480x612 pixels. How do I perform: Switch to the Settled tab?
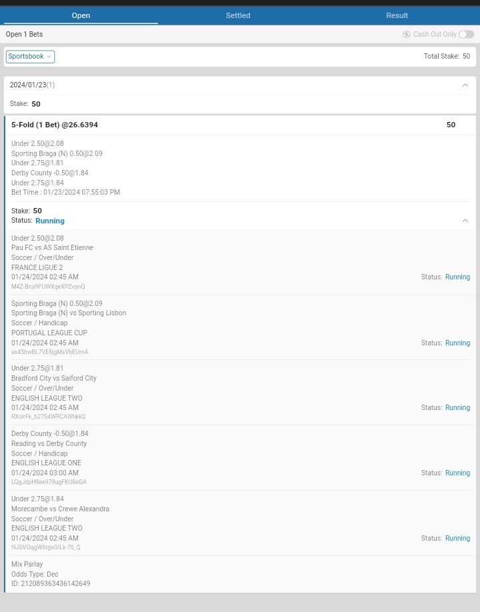238,15
